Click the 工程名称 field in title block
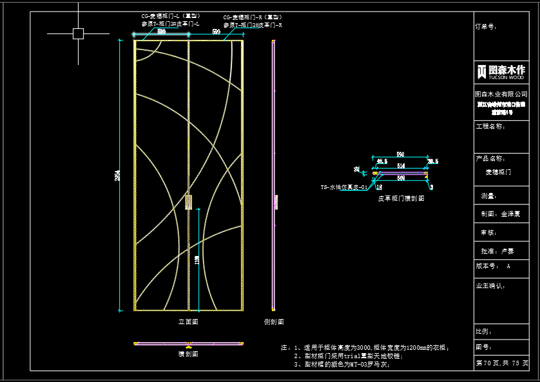Image resolution: width=540 pixels, height=382 pixels. tap(490, 126)
